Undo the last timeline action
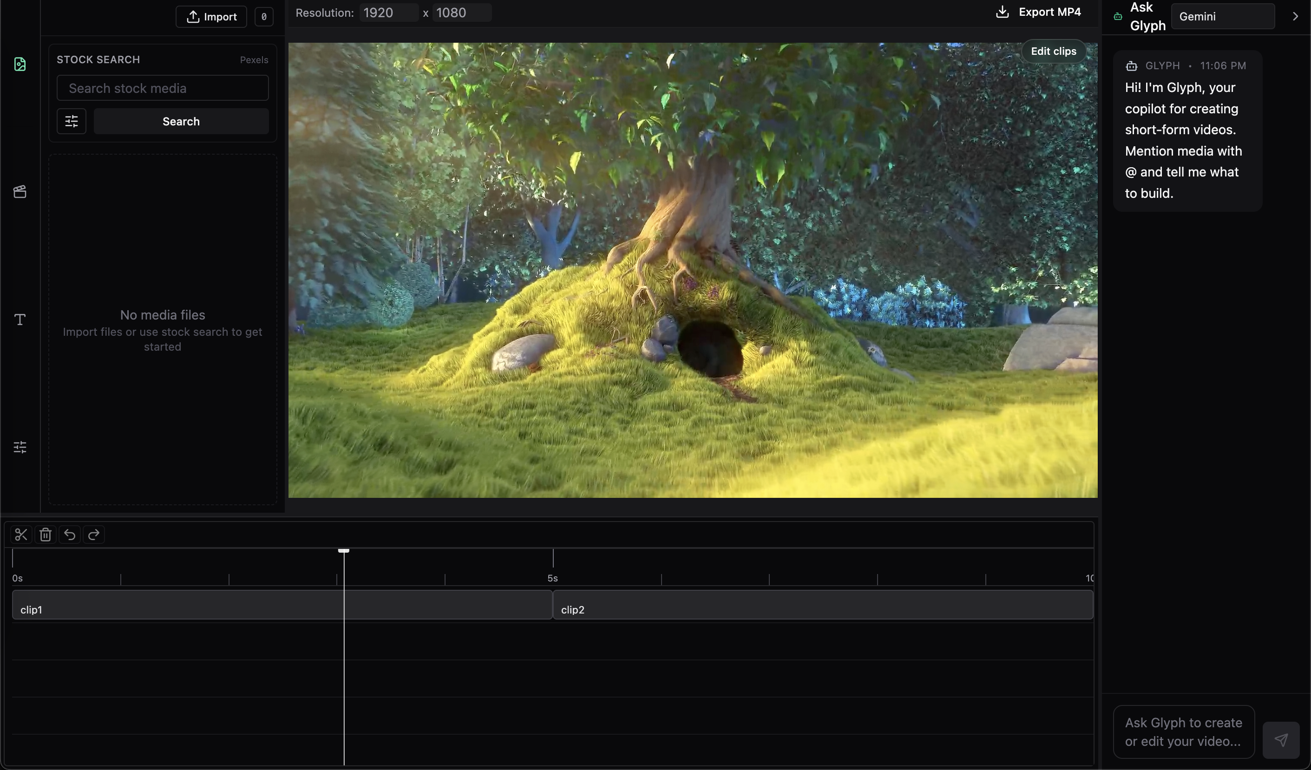Image resolution: width=1311 pixels, height=770 pixels. [70, 535]
